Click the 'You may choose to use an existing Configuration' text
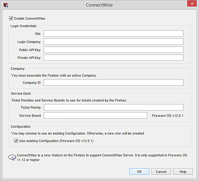The image size is (199, 181). 78,133
